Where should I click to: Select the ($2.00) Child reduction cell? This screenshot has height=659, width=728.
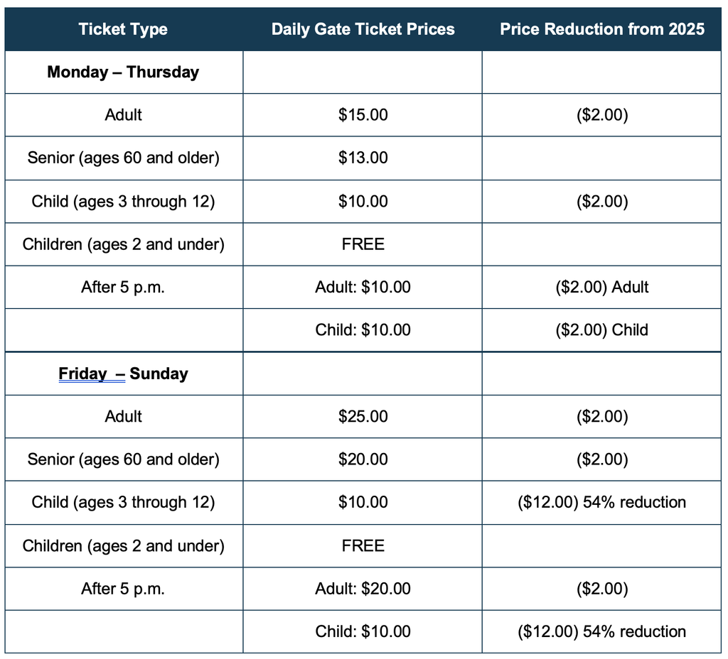click(601, 330)
